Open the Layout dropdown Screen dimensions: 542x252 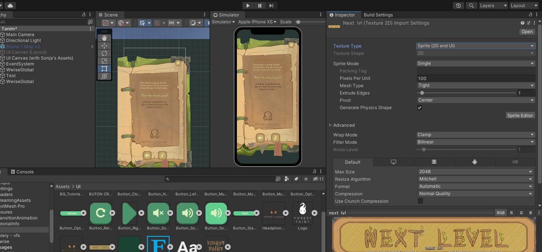click(x=524, y=6)
